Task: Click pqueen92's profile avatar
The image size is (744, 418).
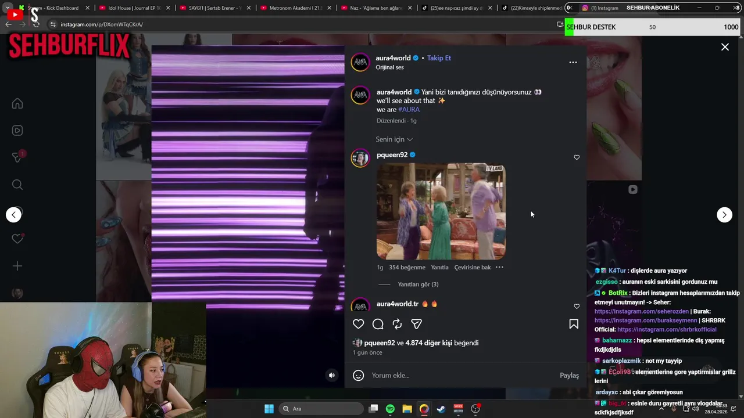Action: [x=360, y=158]
